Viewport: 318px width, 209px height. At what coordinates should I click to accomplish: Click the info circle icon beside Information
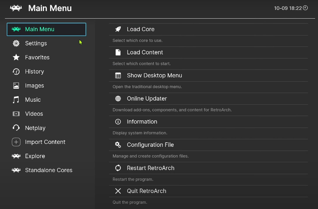coord(118,122)
